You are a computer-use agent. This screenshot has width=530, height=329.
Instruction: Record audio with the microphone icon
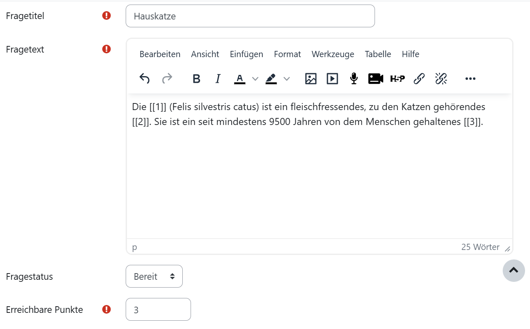tap(354, 79)
